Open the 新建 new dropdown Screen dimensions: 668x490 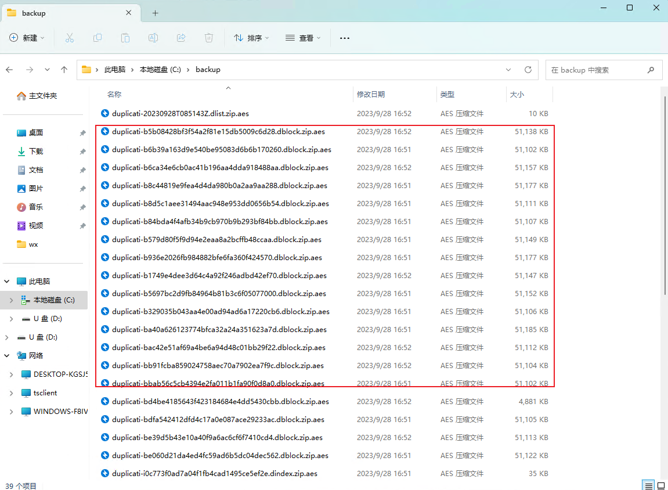(27, 38)
